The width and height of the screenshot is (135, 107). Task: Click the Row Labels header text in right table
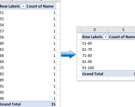click(92, 37)
